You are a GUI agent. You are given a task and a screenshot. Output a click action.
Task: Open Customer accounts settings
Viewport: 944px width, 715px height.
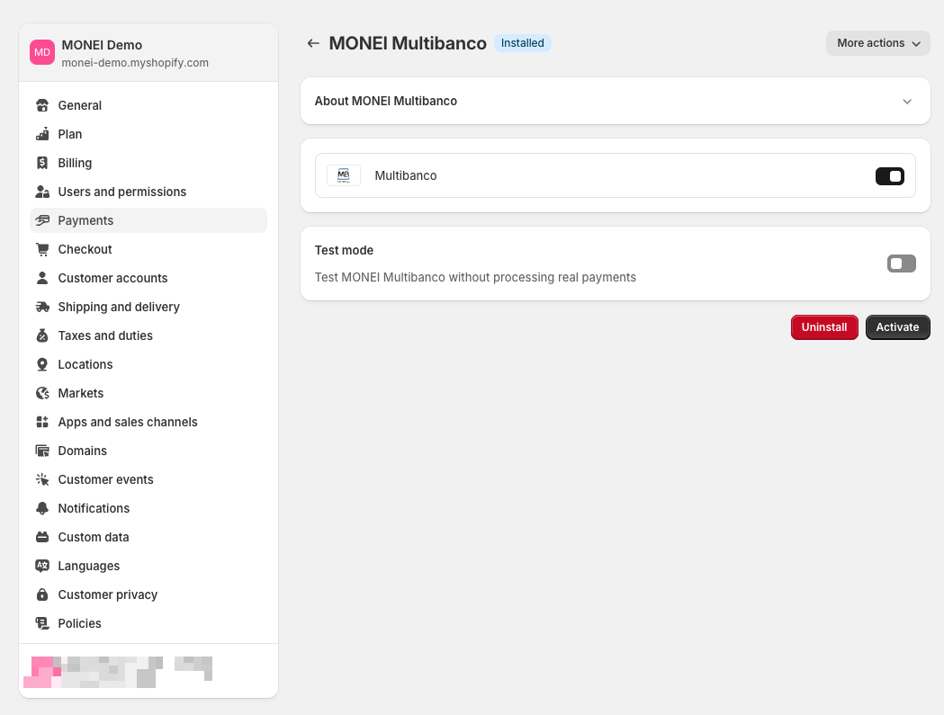(148, 278)
